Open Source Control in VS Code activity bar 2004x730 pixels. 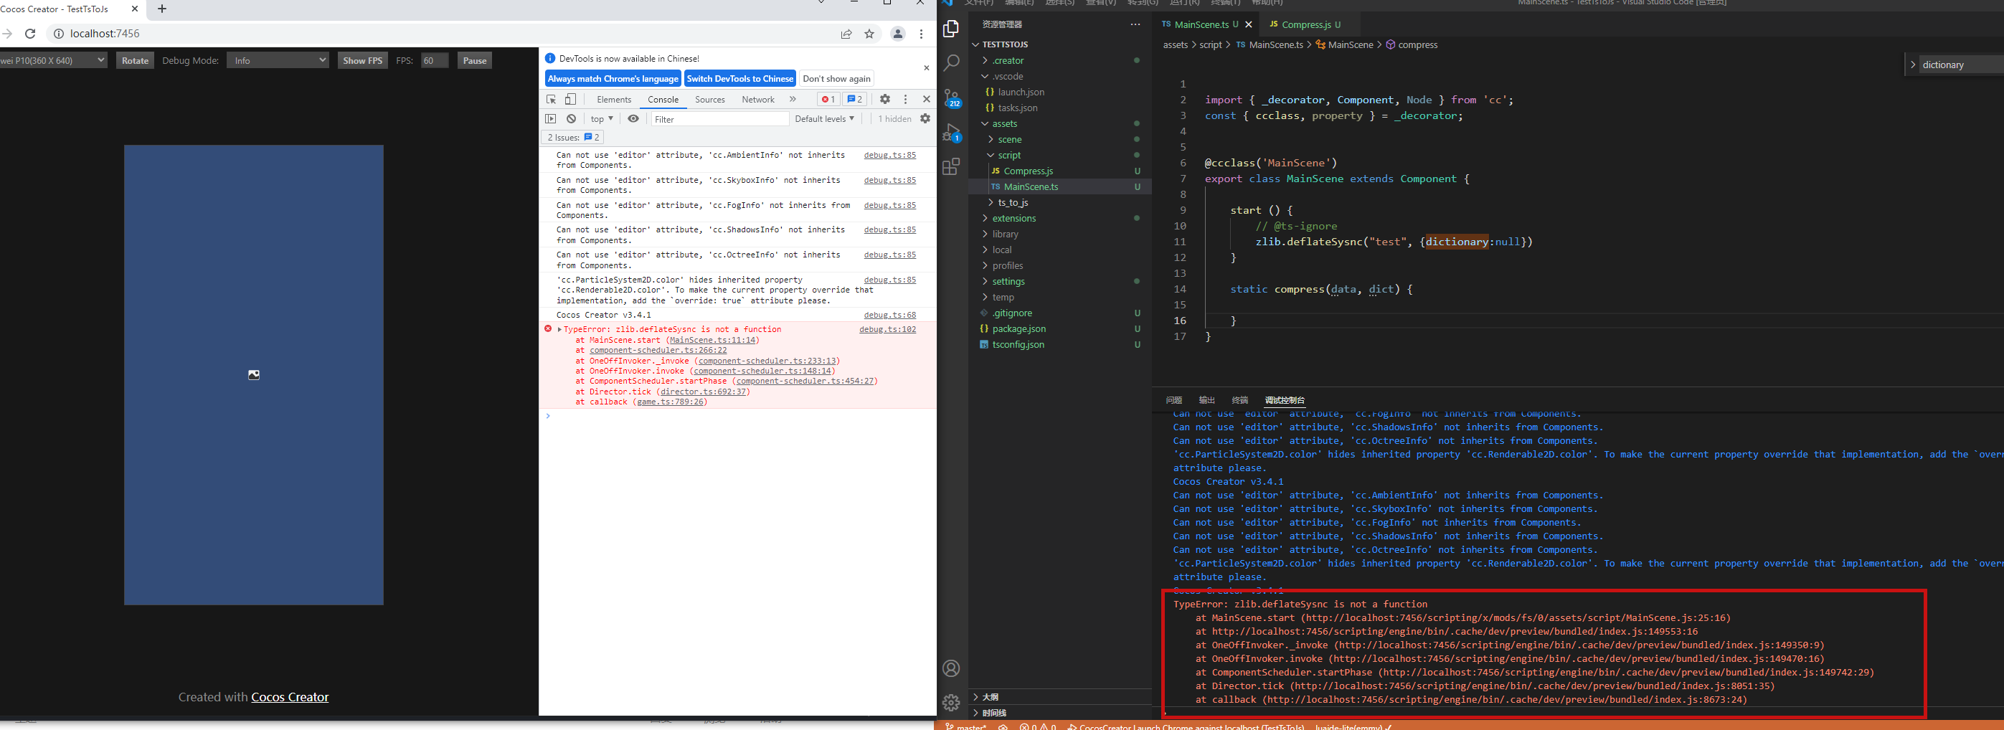951,98
